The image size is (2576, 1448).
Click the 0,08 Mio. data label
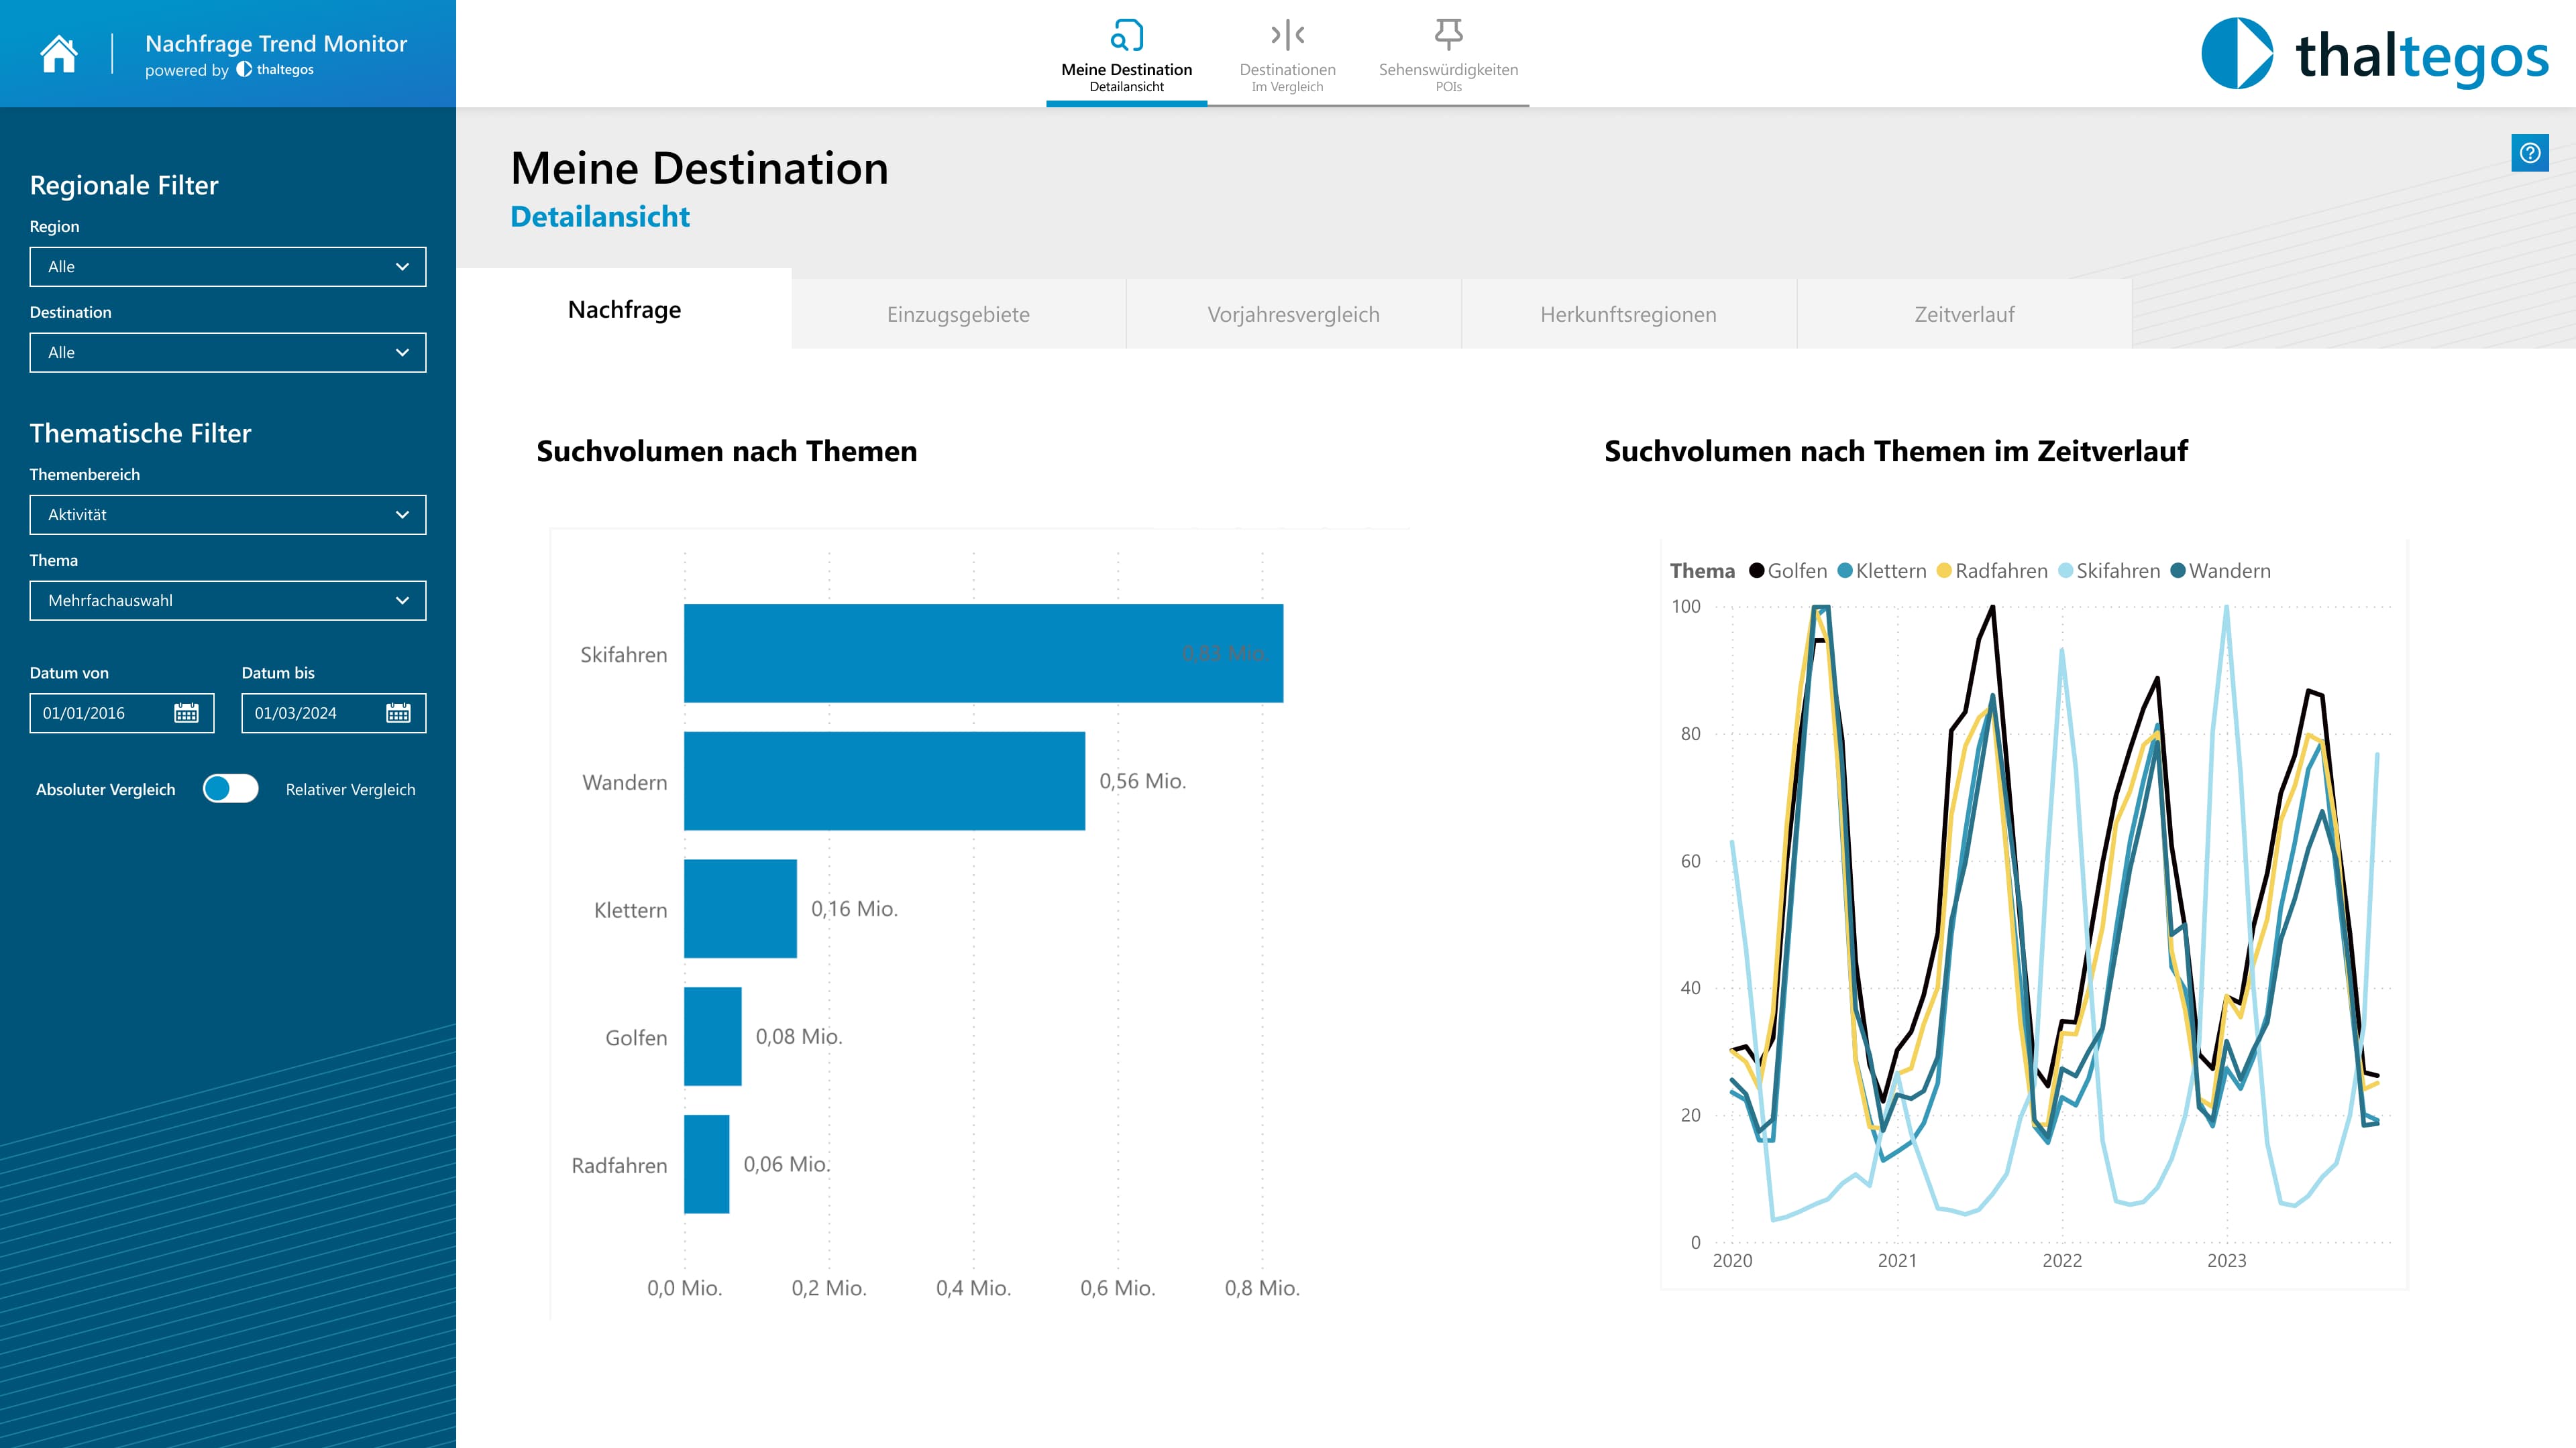pyautogui.click(x=799, y=1036)
